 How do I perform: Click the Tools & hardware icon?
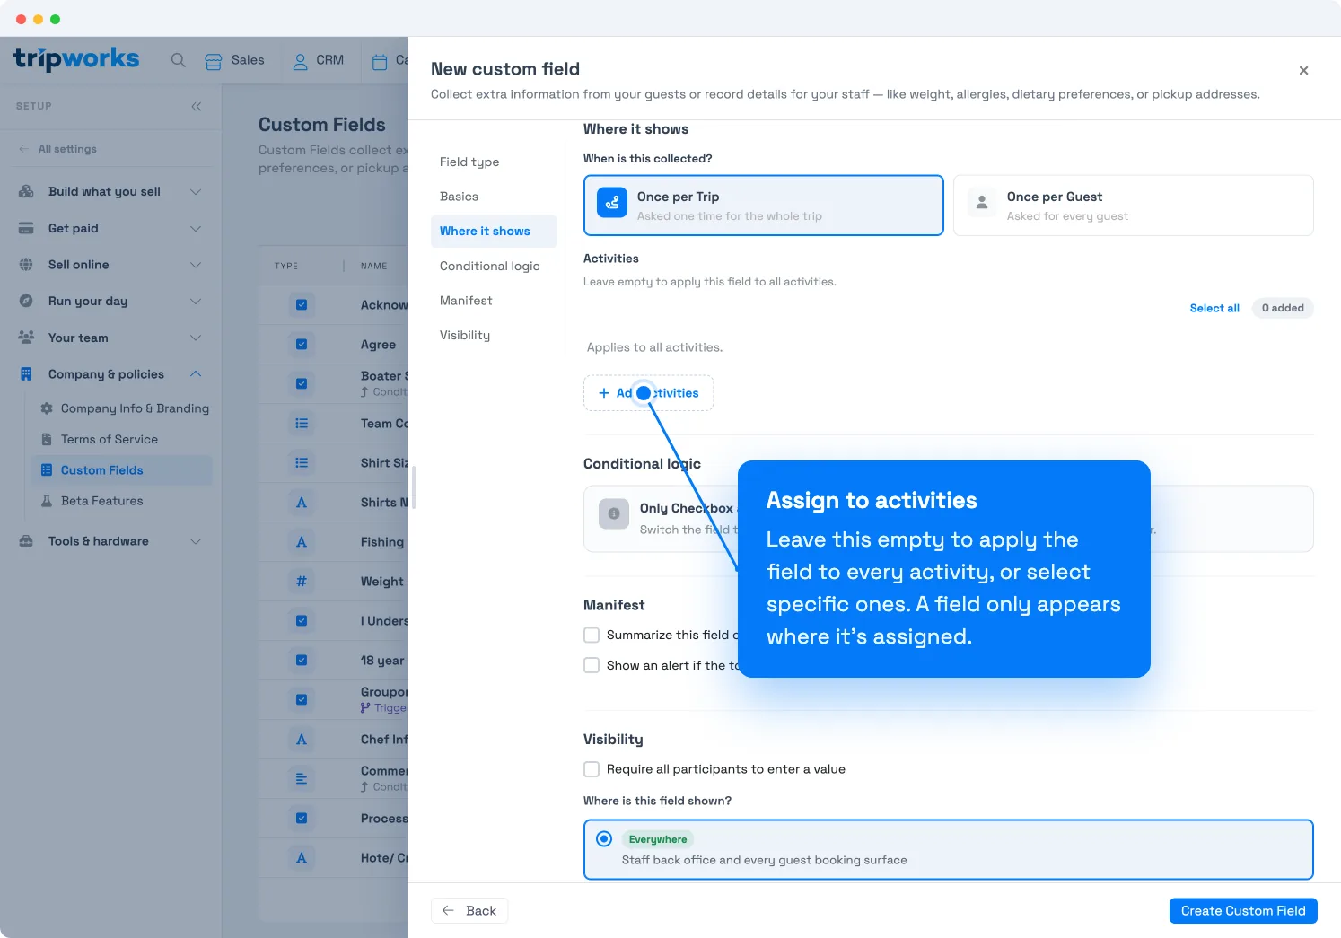point(26,541)
